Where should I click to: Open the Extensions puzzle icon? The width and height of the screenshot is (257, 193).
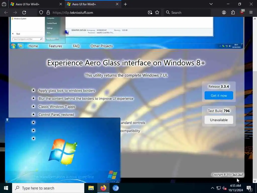pos(233,13)
